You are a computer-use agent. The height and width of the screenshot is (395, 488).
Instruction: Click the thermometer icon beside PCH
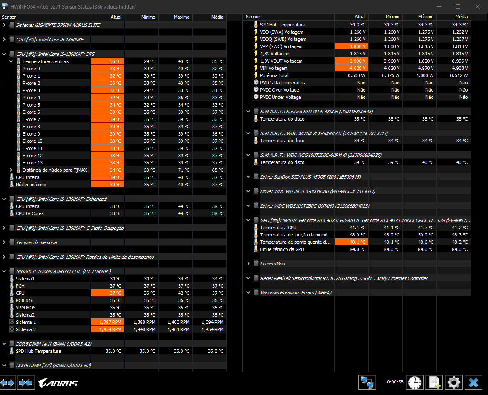(12, 286)
